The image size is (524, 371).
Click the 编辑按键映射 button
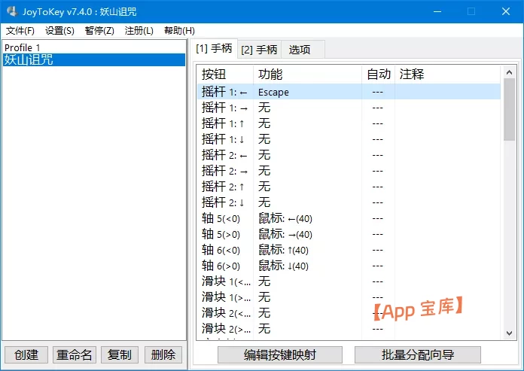pyautogui.click(x=280, y=354)
